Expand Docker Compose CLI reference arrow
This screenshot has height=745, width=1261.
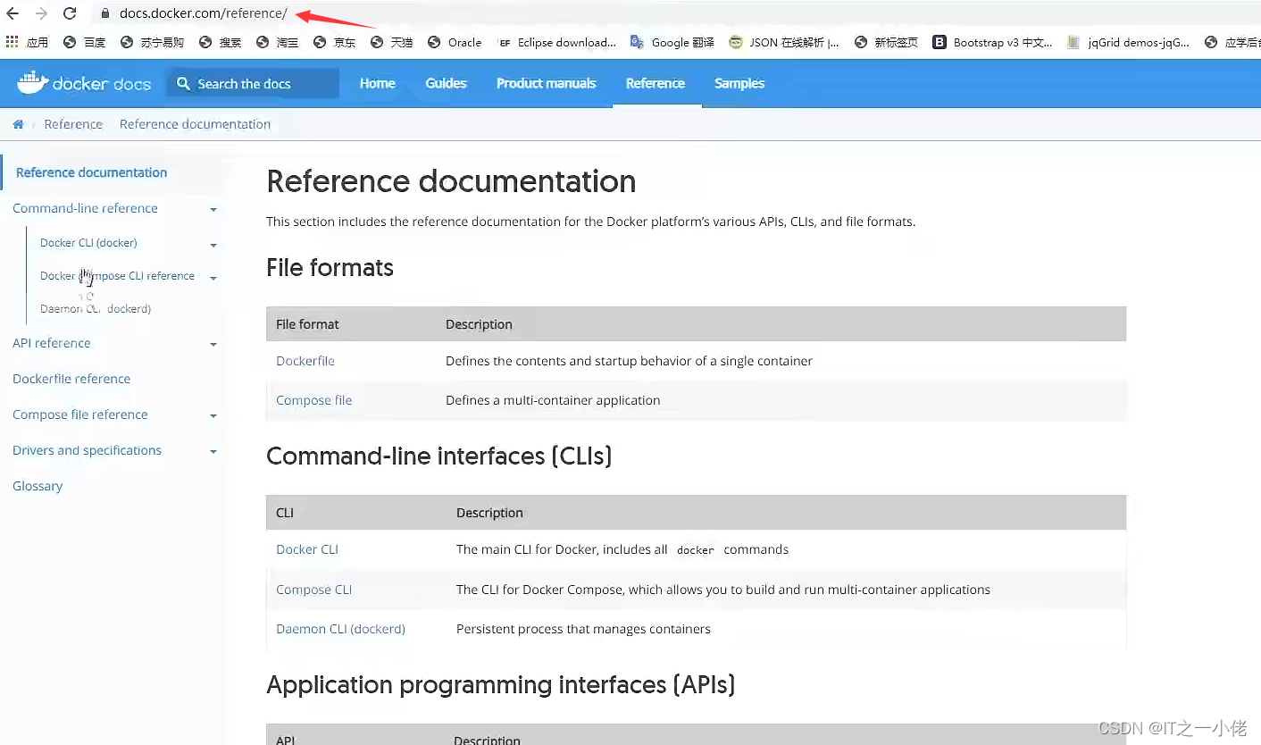click(213, 278)
